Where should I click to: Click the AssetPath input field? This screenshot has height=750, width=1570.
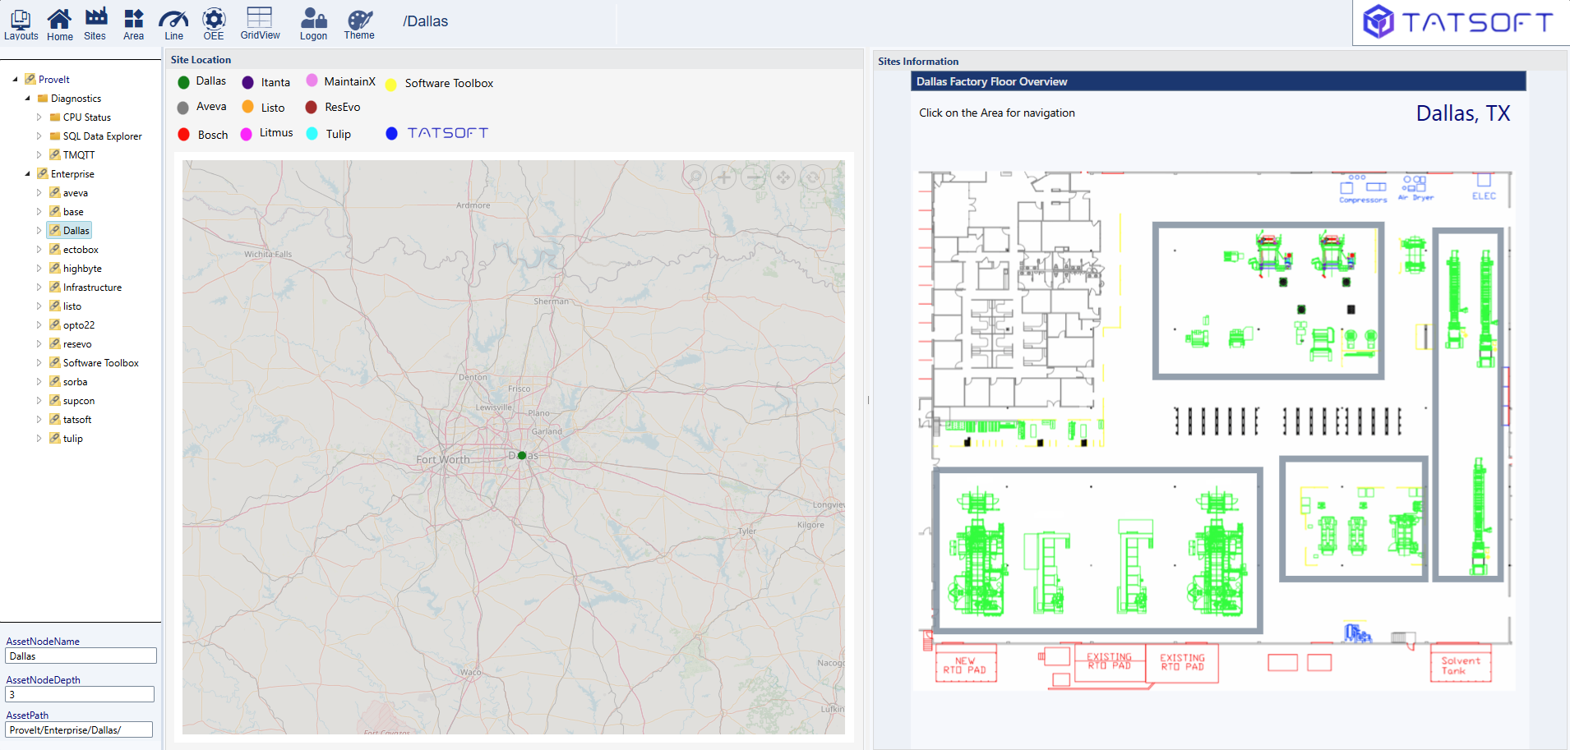[79, 729]
